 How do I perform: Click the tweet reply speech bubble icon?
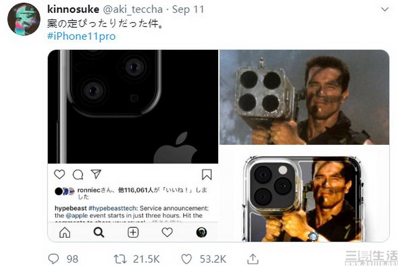tap(54, 259)
